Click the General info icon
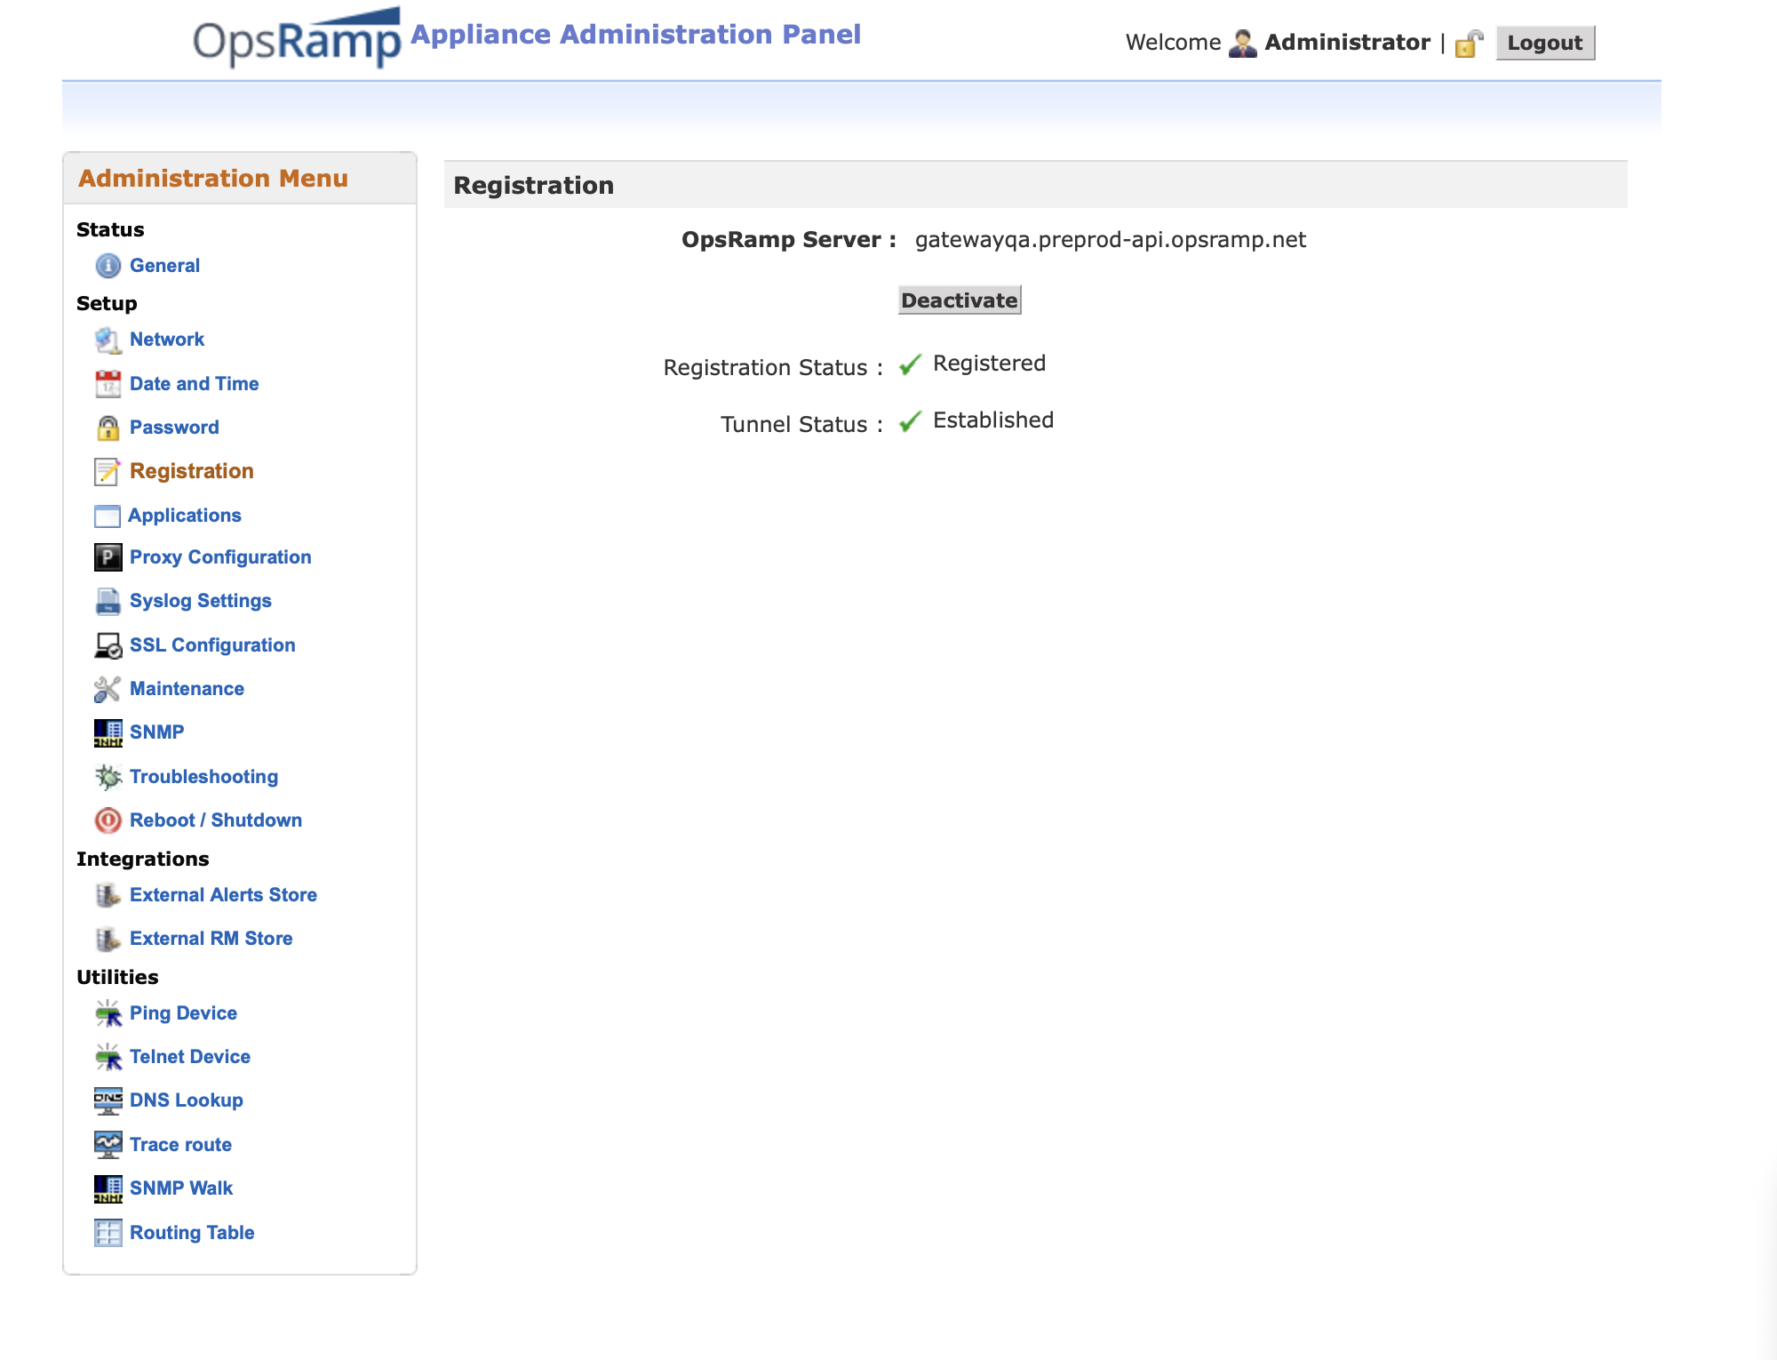1777x1360 pixels. click(108, 266)
